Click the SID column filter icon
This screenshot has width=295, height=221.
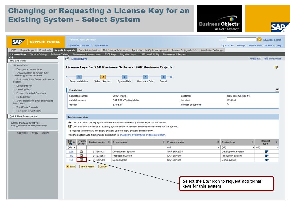click(70, 144)
